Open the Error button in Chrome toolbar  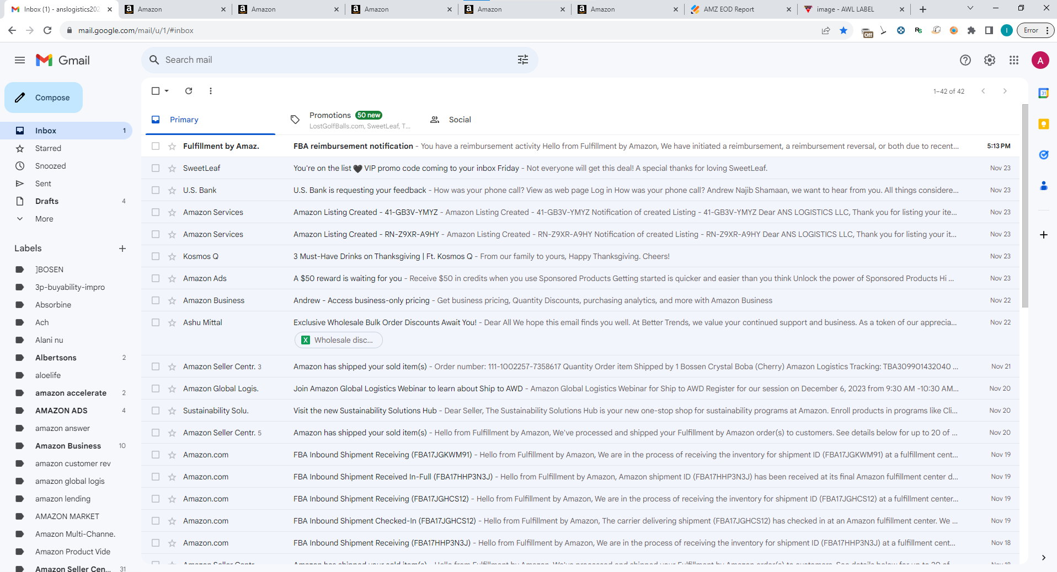point(1035,30)
